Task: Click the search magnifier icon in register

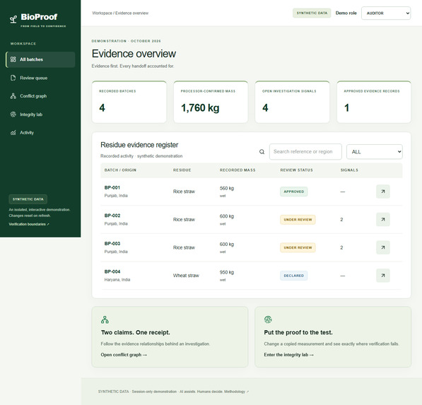Action: click(x=262, y=152)
